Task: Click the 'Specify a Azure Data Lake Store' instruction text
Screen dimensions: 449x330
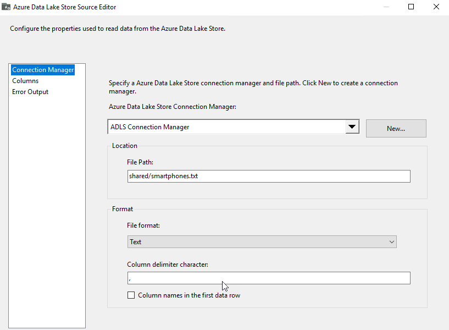Action: tap(253, 87)
